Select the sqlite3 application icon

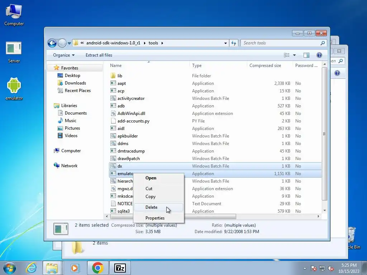tap(113, 211)
